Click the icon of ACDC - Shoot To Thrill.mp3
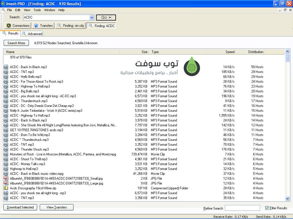The image size is (293, 219). (6, 159)
